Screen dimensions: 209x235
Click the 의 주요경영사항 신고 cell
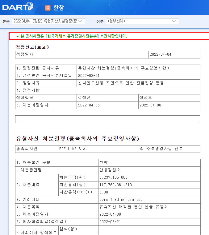click(x=169, y=149)
